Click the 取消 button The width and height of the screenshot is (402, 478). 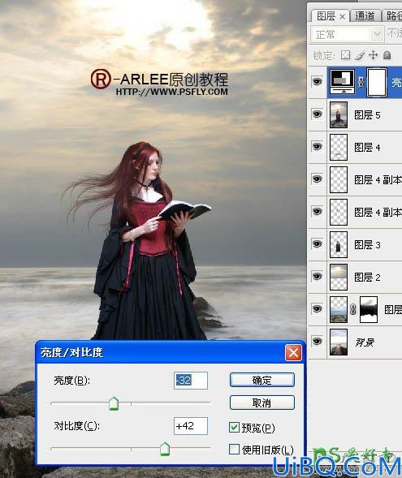coord(262,403)
